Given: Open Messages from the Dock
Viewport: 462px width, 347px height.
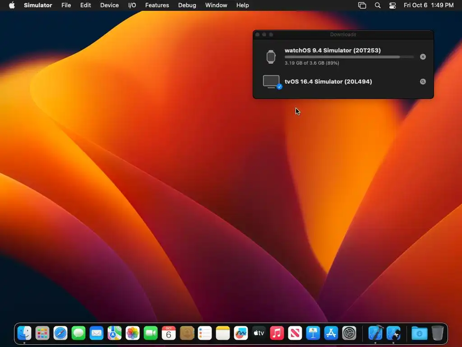Looking at the screenshot, I should pyautogui.click(x=79, y=333).
